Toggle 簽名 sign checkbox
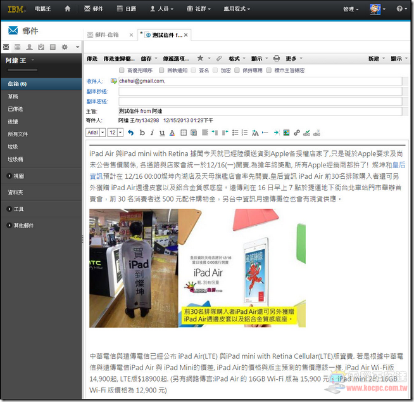The width and height of the screenshot is (414, 402). pos(193,70)
